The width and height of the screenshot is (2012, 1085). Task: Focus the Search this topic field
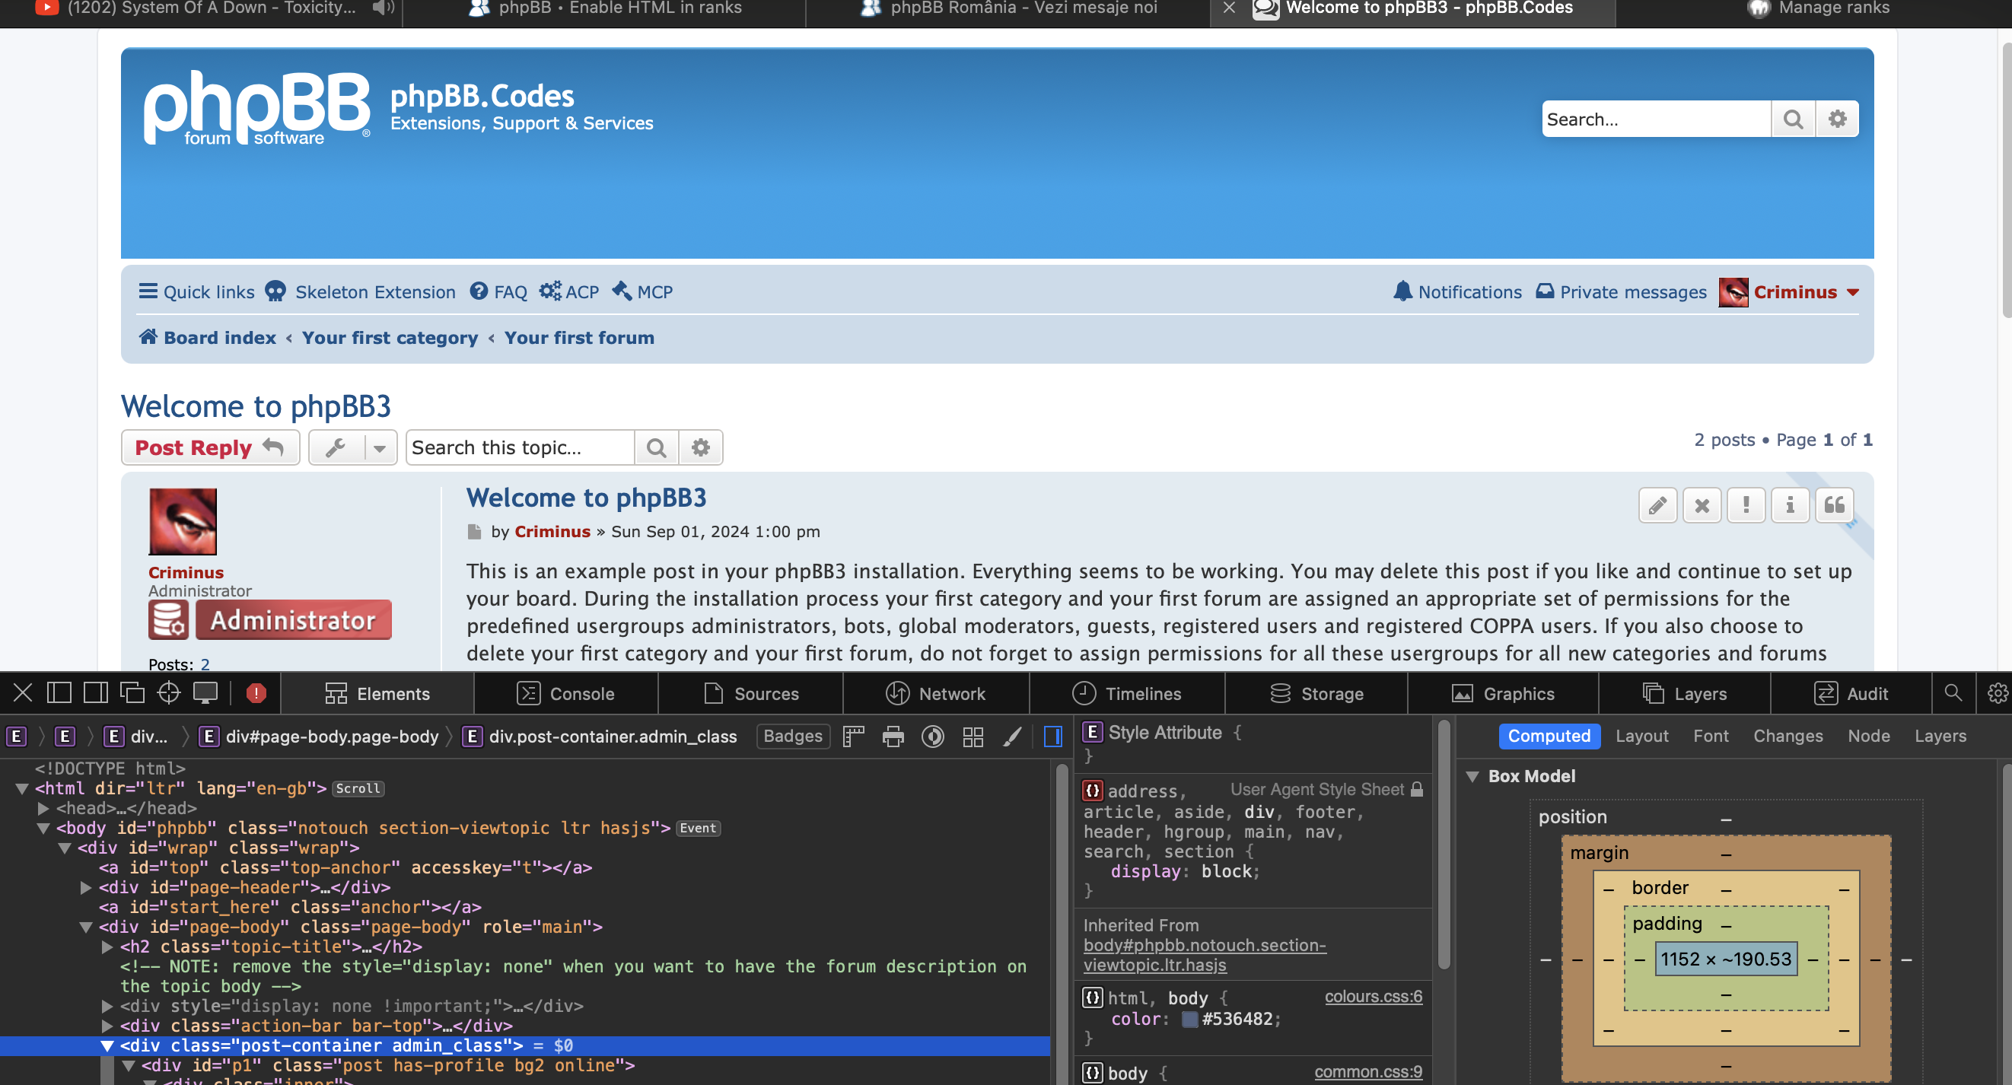pos(521,447)
